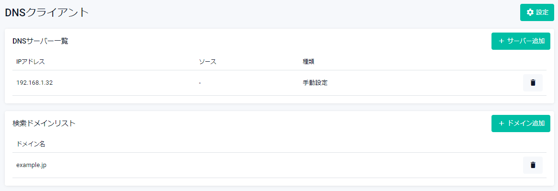Open the 設定 settings button
This screenshot has height=191, width=558.
tap(537, 12)
